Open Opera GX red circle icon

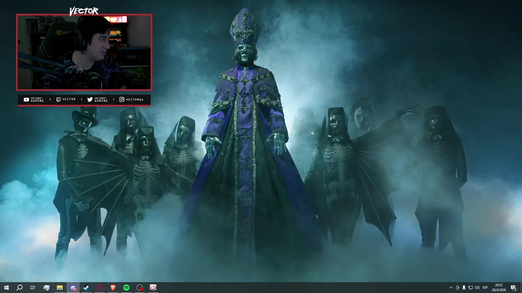pyautogui.click(x=100, y=287)
